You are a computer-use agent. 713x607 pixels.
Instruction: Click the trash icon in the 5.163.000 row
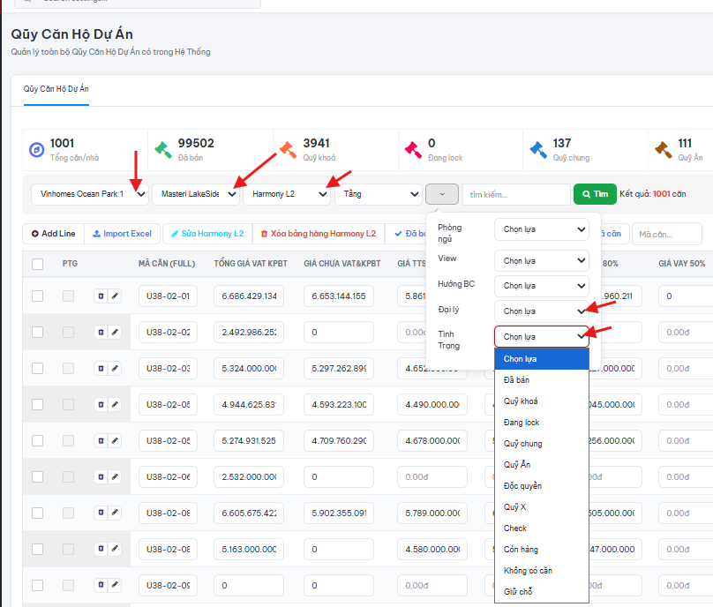(101, 550)
